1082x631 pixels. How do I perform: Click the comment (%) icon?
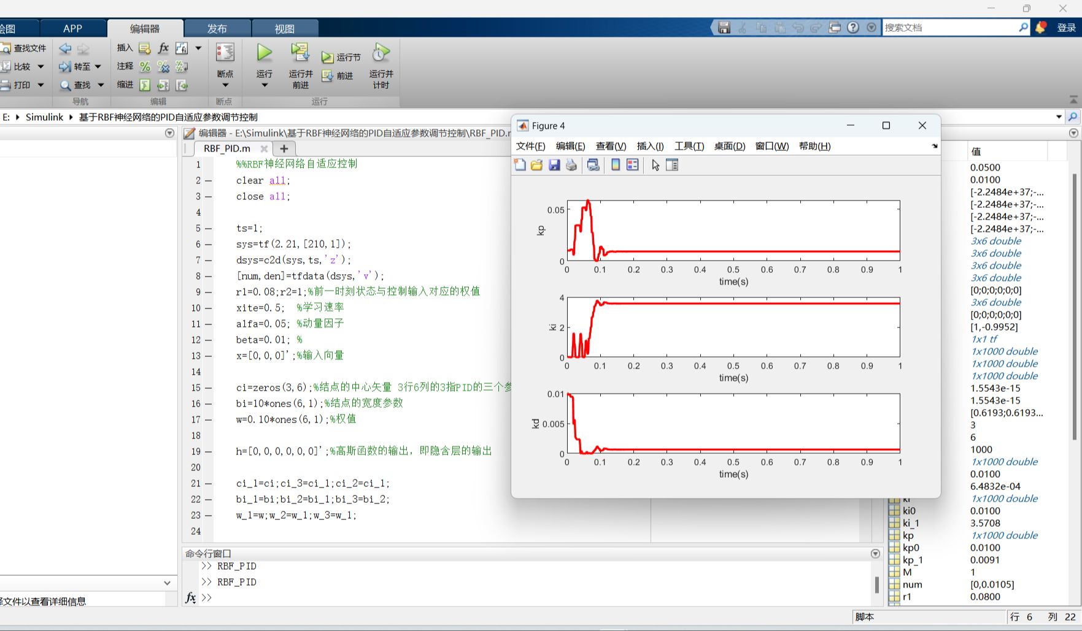pyautogui.click(x=145, y=66)
